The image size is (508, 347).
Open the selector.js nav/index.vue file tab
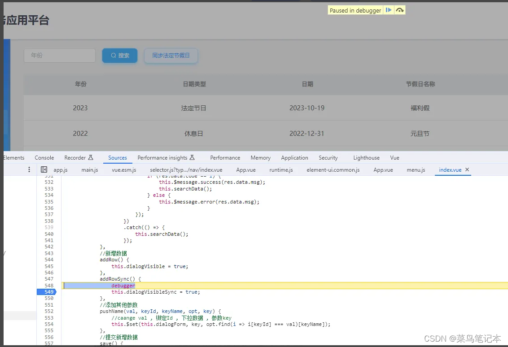pos(186,169)
